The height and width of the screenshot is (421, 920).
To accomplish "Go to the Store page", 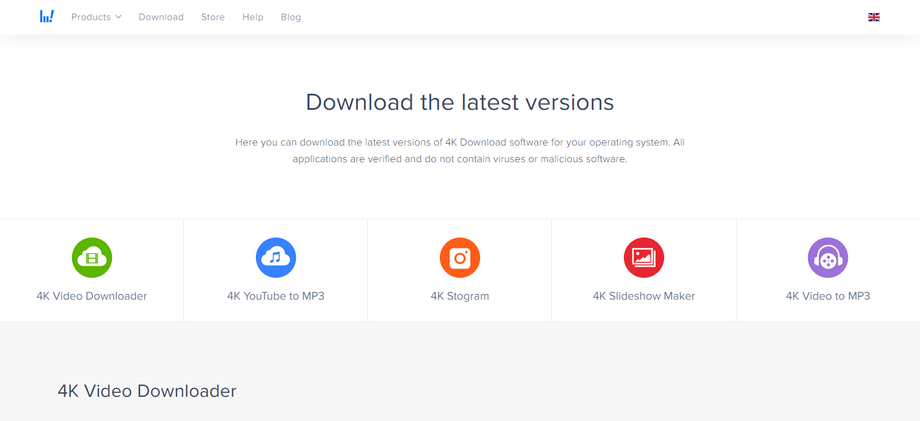I will click(x=213, y=17).
